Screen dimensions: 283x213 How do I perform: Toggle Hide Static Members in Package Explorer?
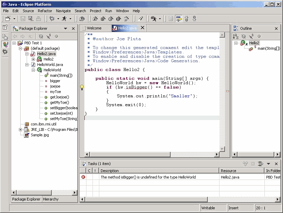49,36
